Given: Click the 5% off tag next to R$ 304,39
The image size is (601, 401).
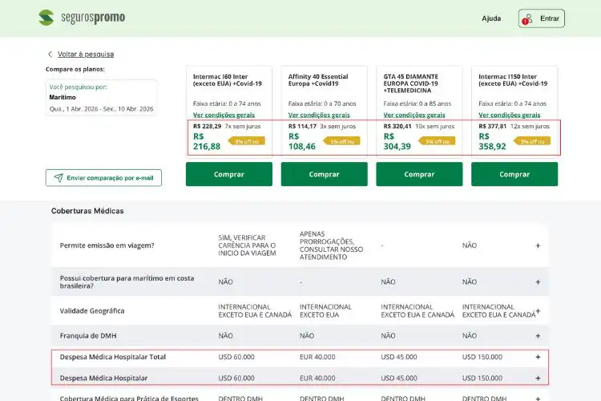Looking at the screenshot, I should coord(437,141).
